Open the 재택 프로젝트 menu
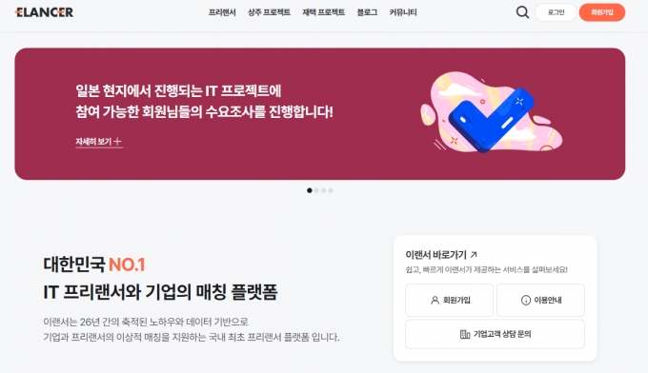The image size is (648, 373). pyautogui.click(x=324, y=12)
